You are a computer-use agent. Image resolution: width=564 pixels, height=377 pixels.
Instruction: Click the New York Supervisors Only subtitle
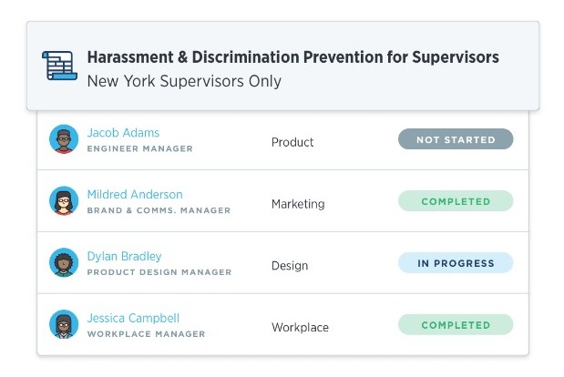pyautogui.click(x=184, y=81)
